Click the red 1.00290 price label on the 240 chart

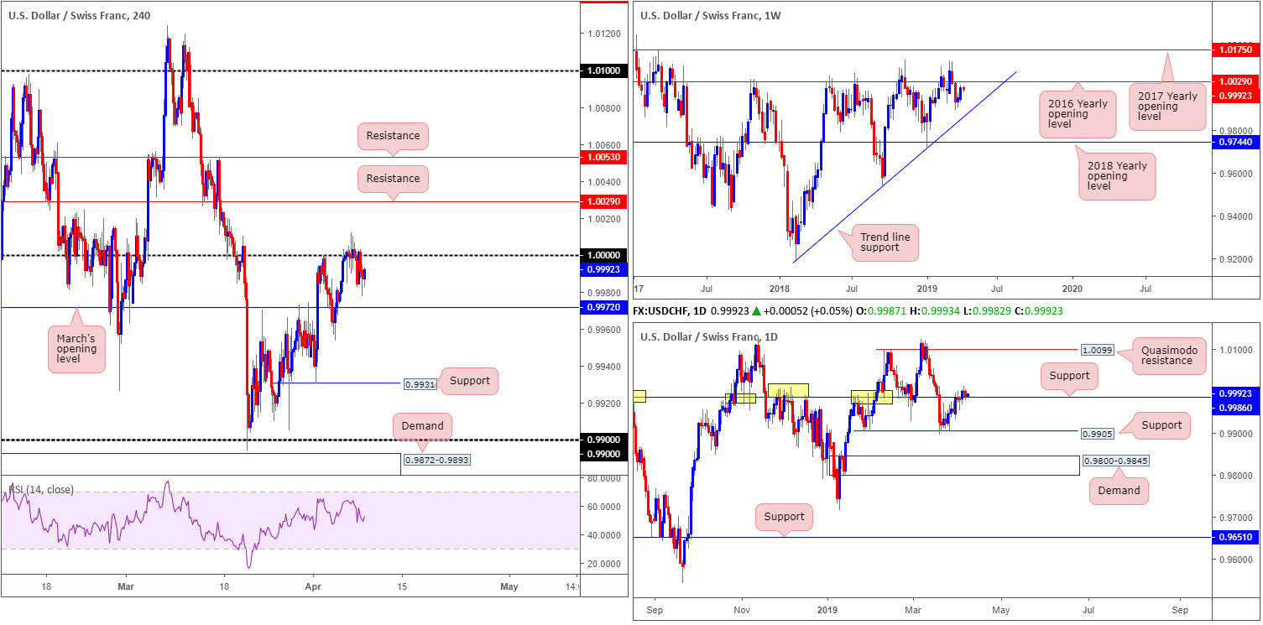coord(604,202)
